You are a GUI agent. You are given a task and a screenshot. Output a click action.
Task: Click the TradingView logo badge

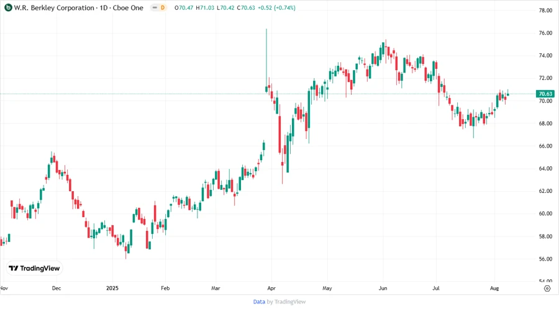(34, 269)
